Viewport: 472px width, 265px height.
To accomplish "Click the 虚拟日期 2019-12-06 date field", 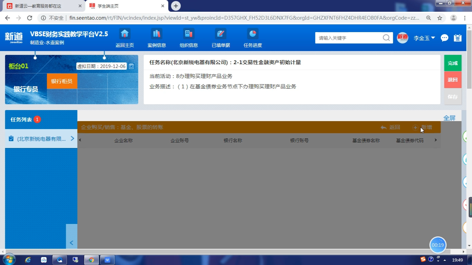I will tap(101, 66).
